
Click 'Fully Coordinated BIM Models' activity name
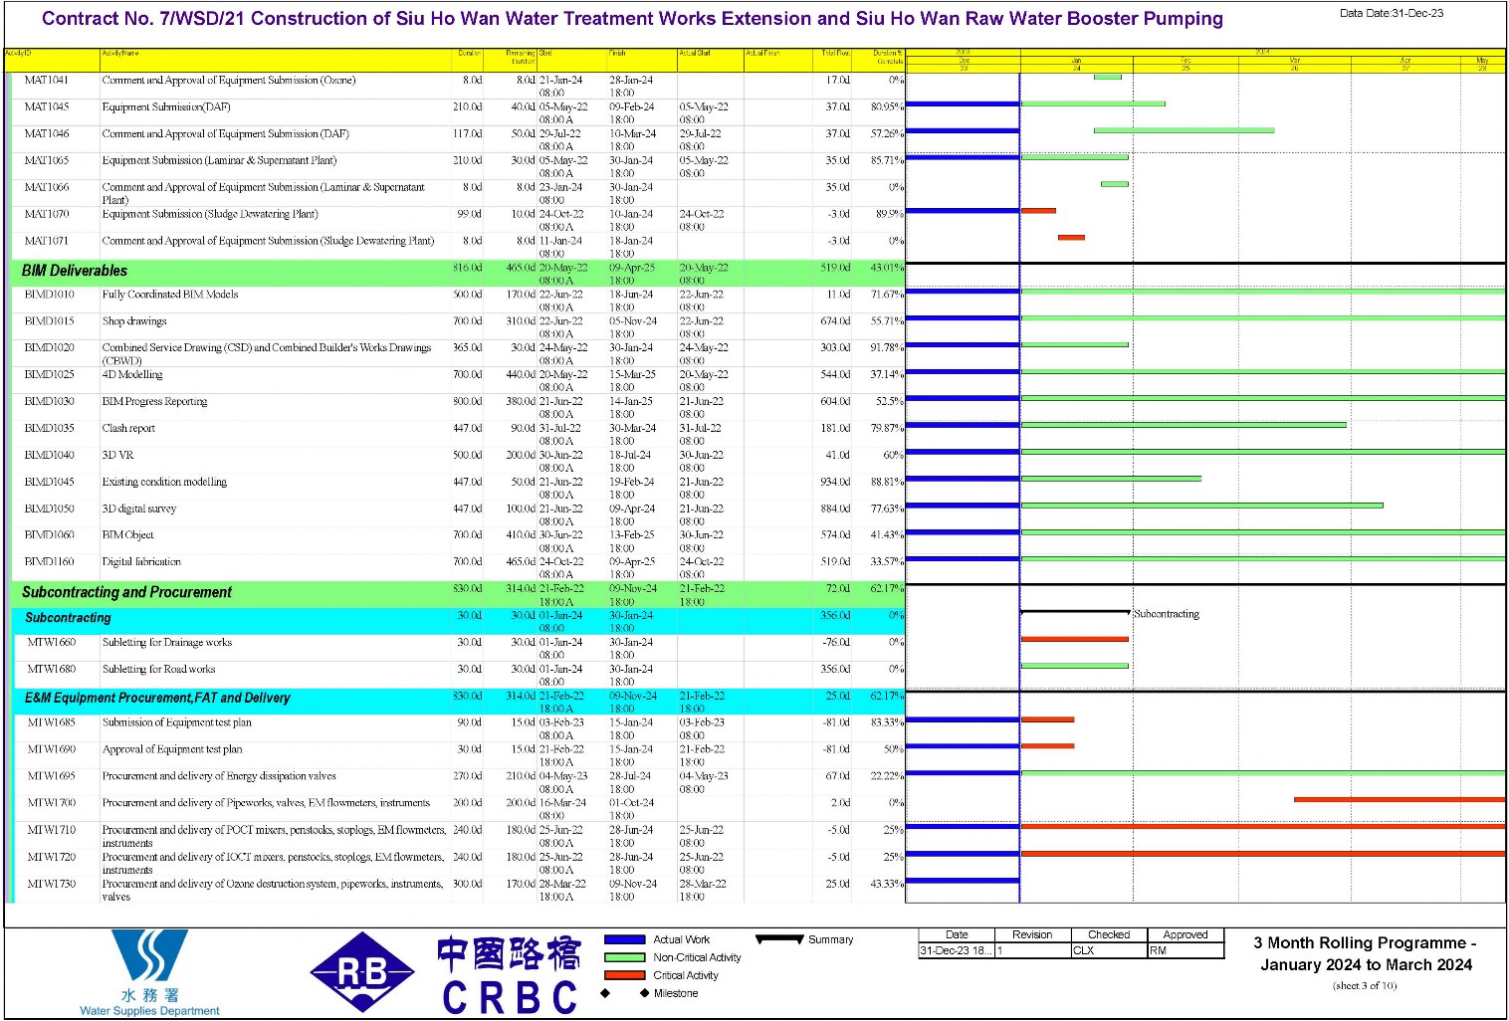click(170, 295)
